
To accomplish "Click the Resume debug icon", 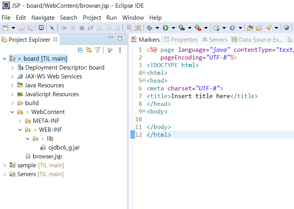I will click(64, 28).
